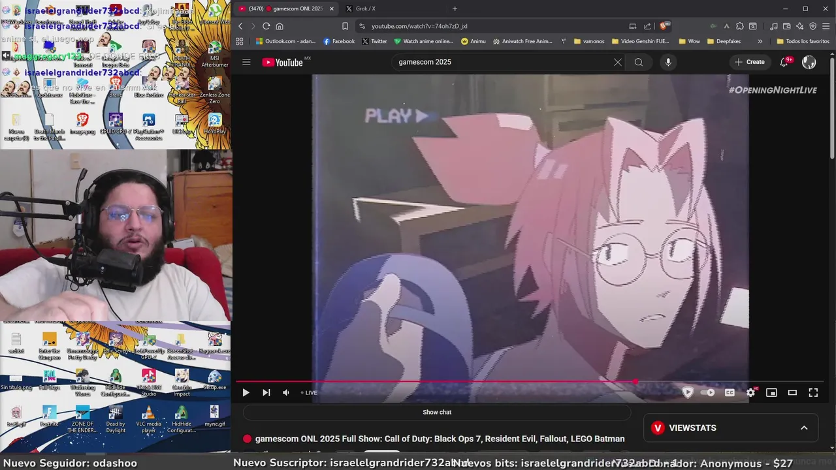Select the Zenless Zone Zero desktop icon
836x470 pixels.
[214, 91]
